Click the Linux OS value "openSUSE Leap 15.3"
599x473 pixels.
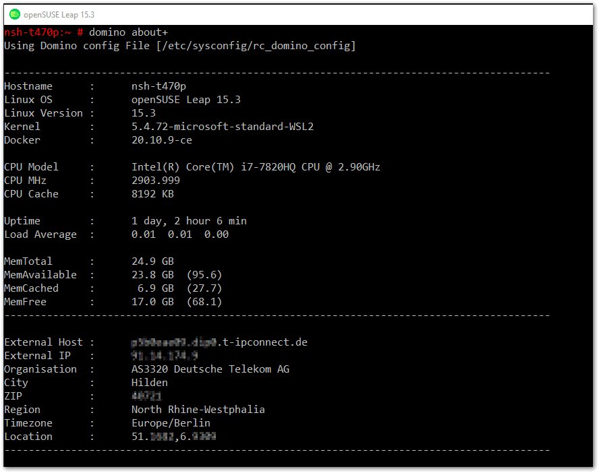(x=186, y=100)
